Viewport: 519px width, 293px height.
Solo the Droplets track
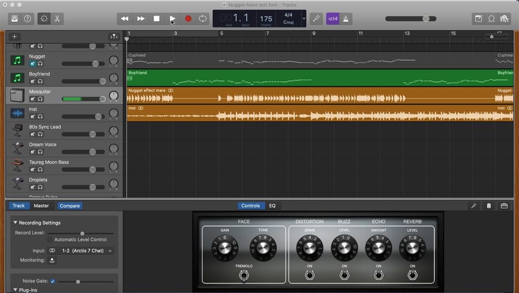[x=40, y=187]
